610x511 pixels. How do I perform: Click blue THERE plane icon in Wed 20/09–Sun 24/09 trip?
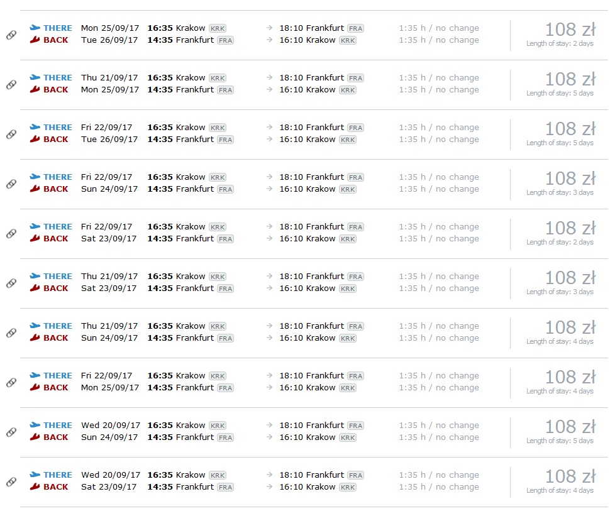pyautogui.click(x=35, y=425)
